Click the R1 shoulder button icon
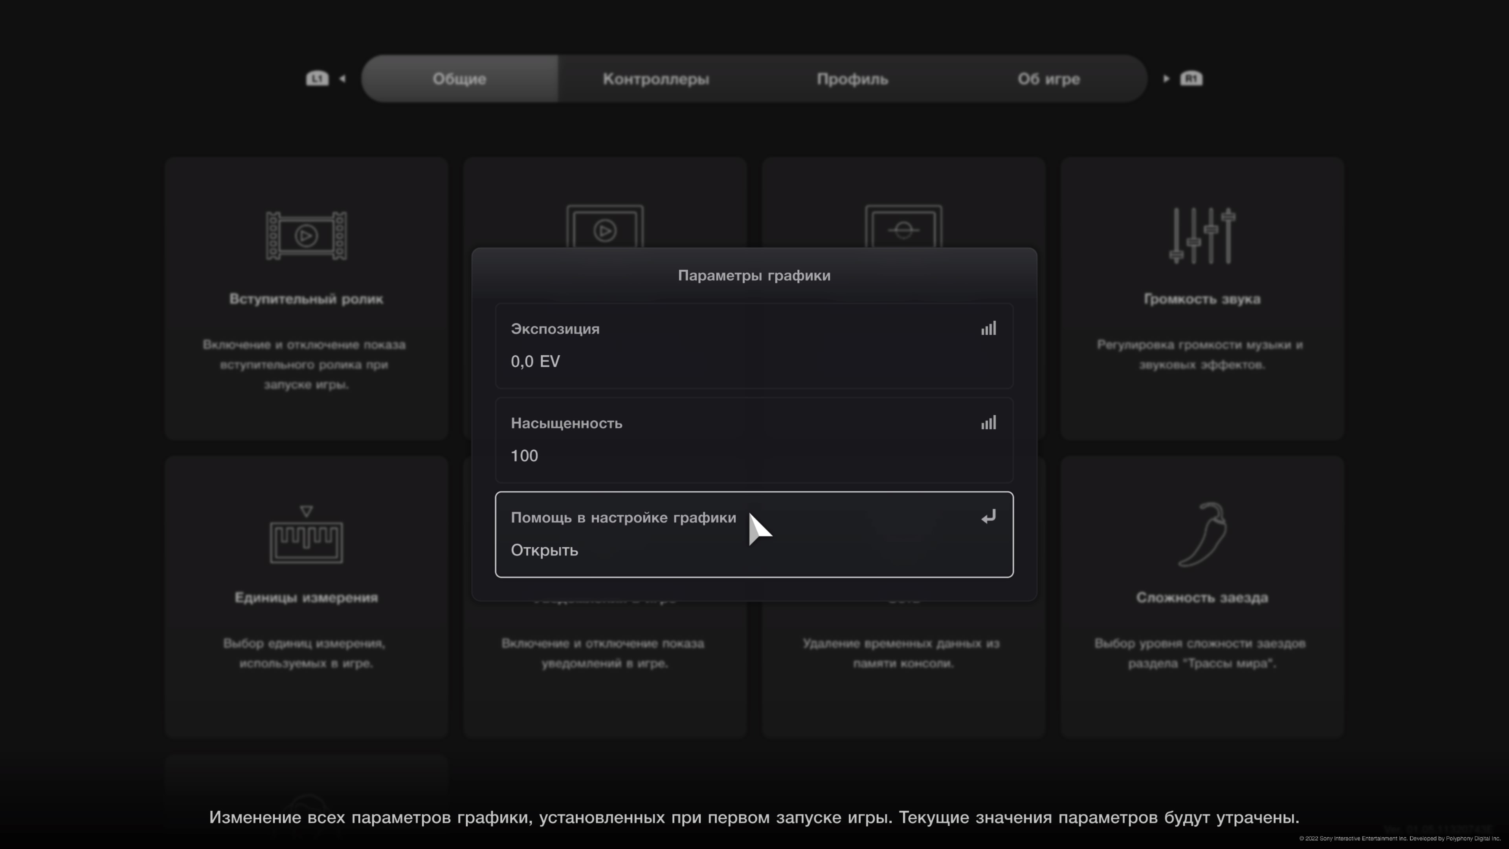The image size is (1509, 849). click(x=1191, y=79)
